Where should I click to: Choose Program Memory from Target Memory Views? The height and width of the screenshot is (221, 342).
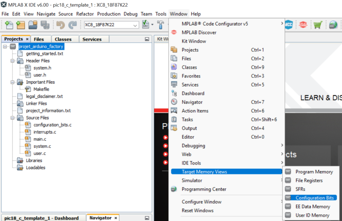pos(314,172)
